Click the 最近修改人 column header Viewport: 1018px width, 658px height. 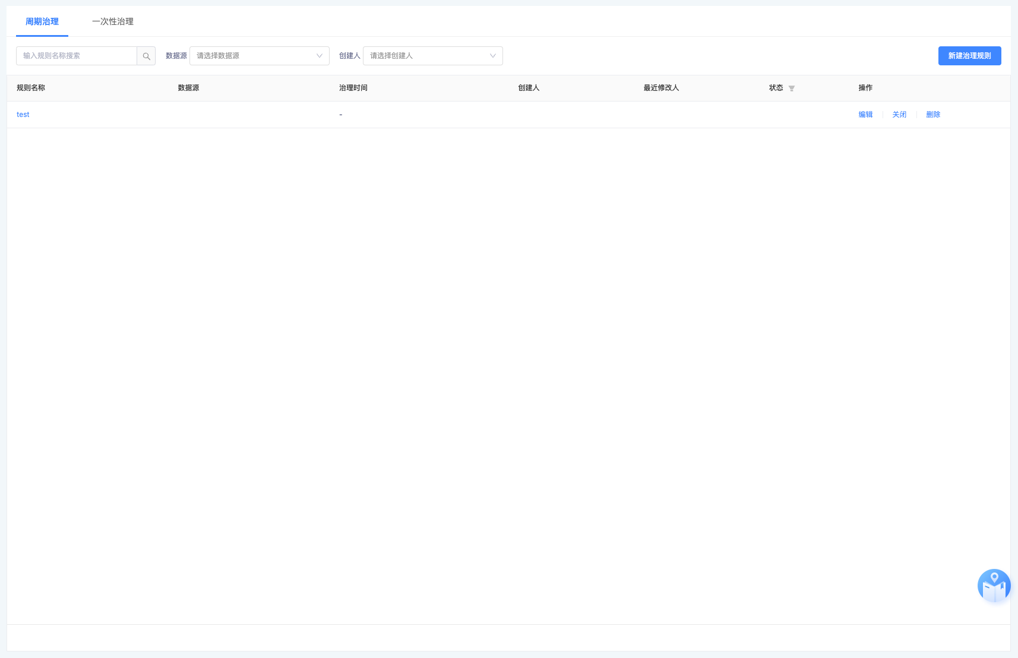(x=661, y=88)
